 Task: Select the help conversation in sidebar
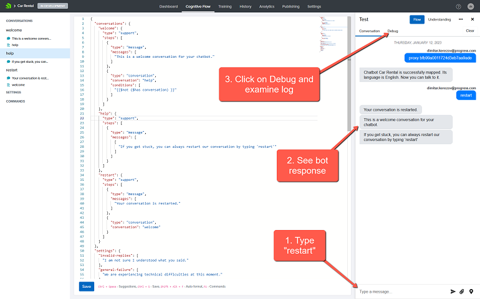click(35, 53)
